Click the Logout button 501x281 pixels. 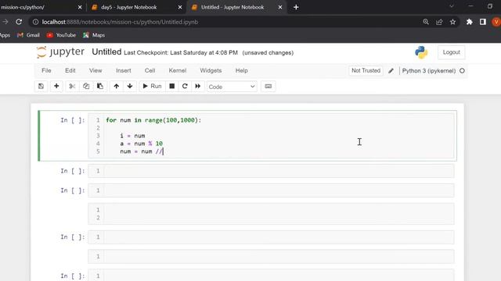click(x=451, y=52)
